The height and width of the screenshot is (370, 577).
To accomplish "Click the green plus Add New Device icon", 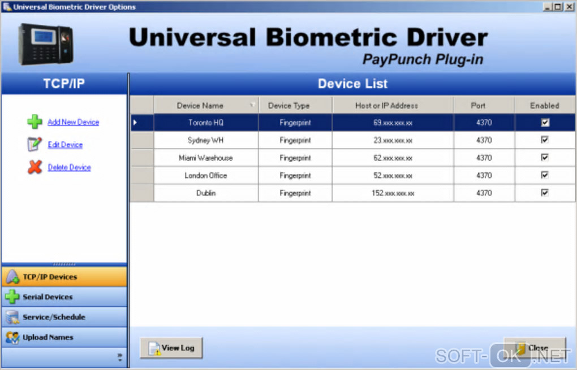I will 35,121.
